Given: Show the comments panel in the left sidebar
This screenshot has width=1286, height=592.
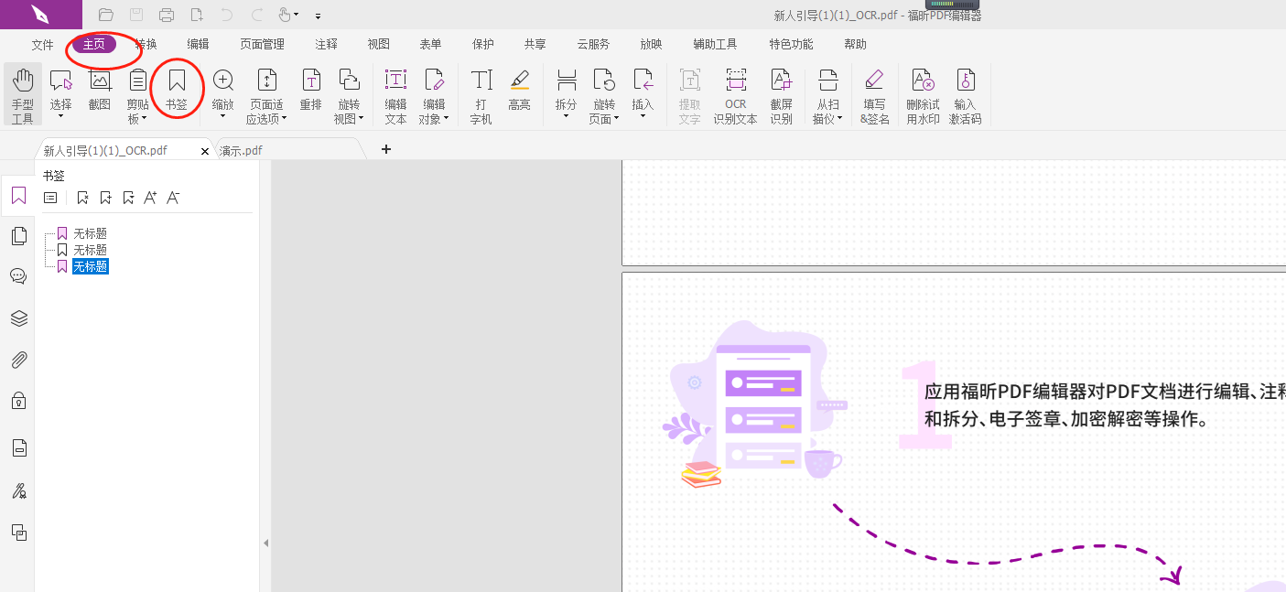Looking at the screenshot, I should (x=18, y=275).
